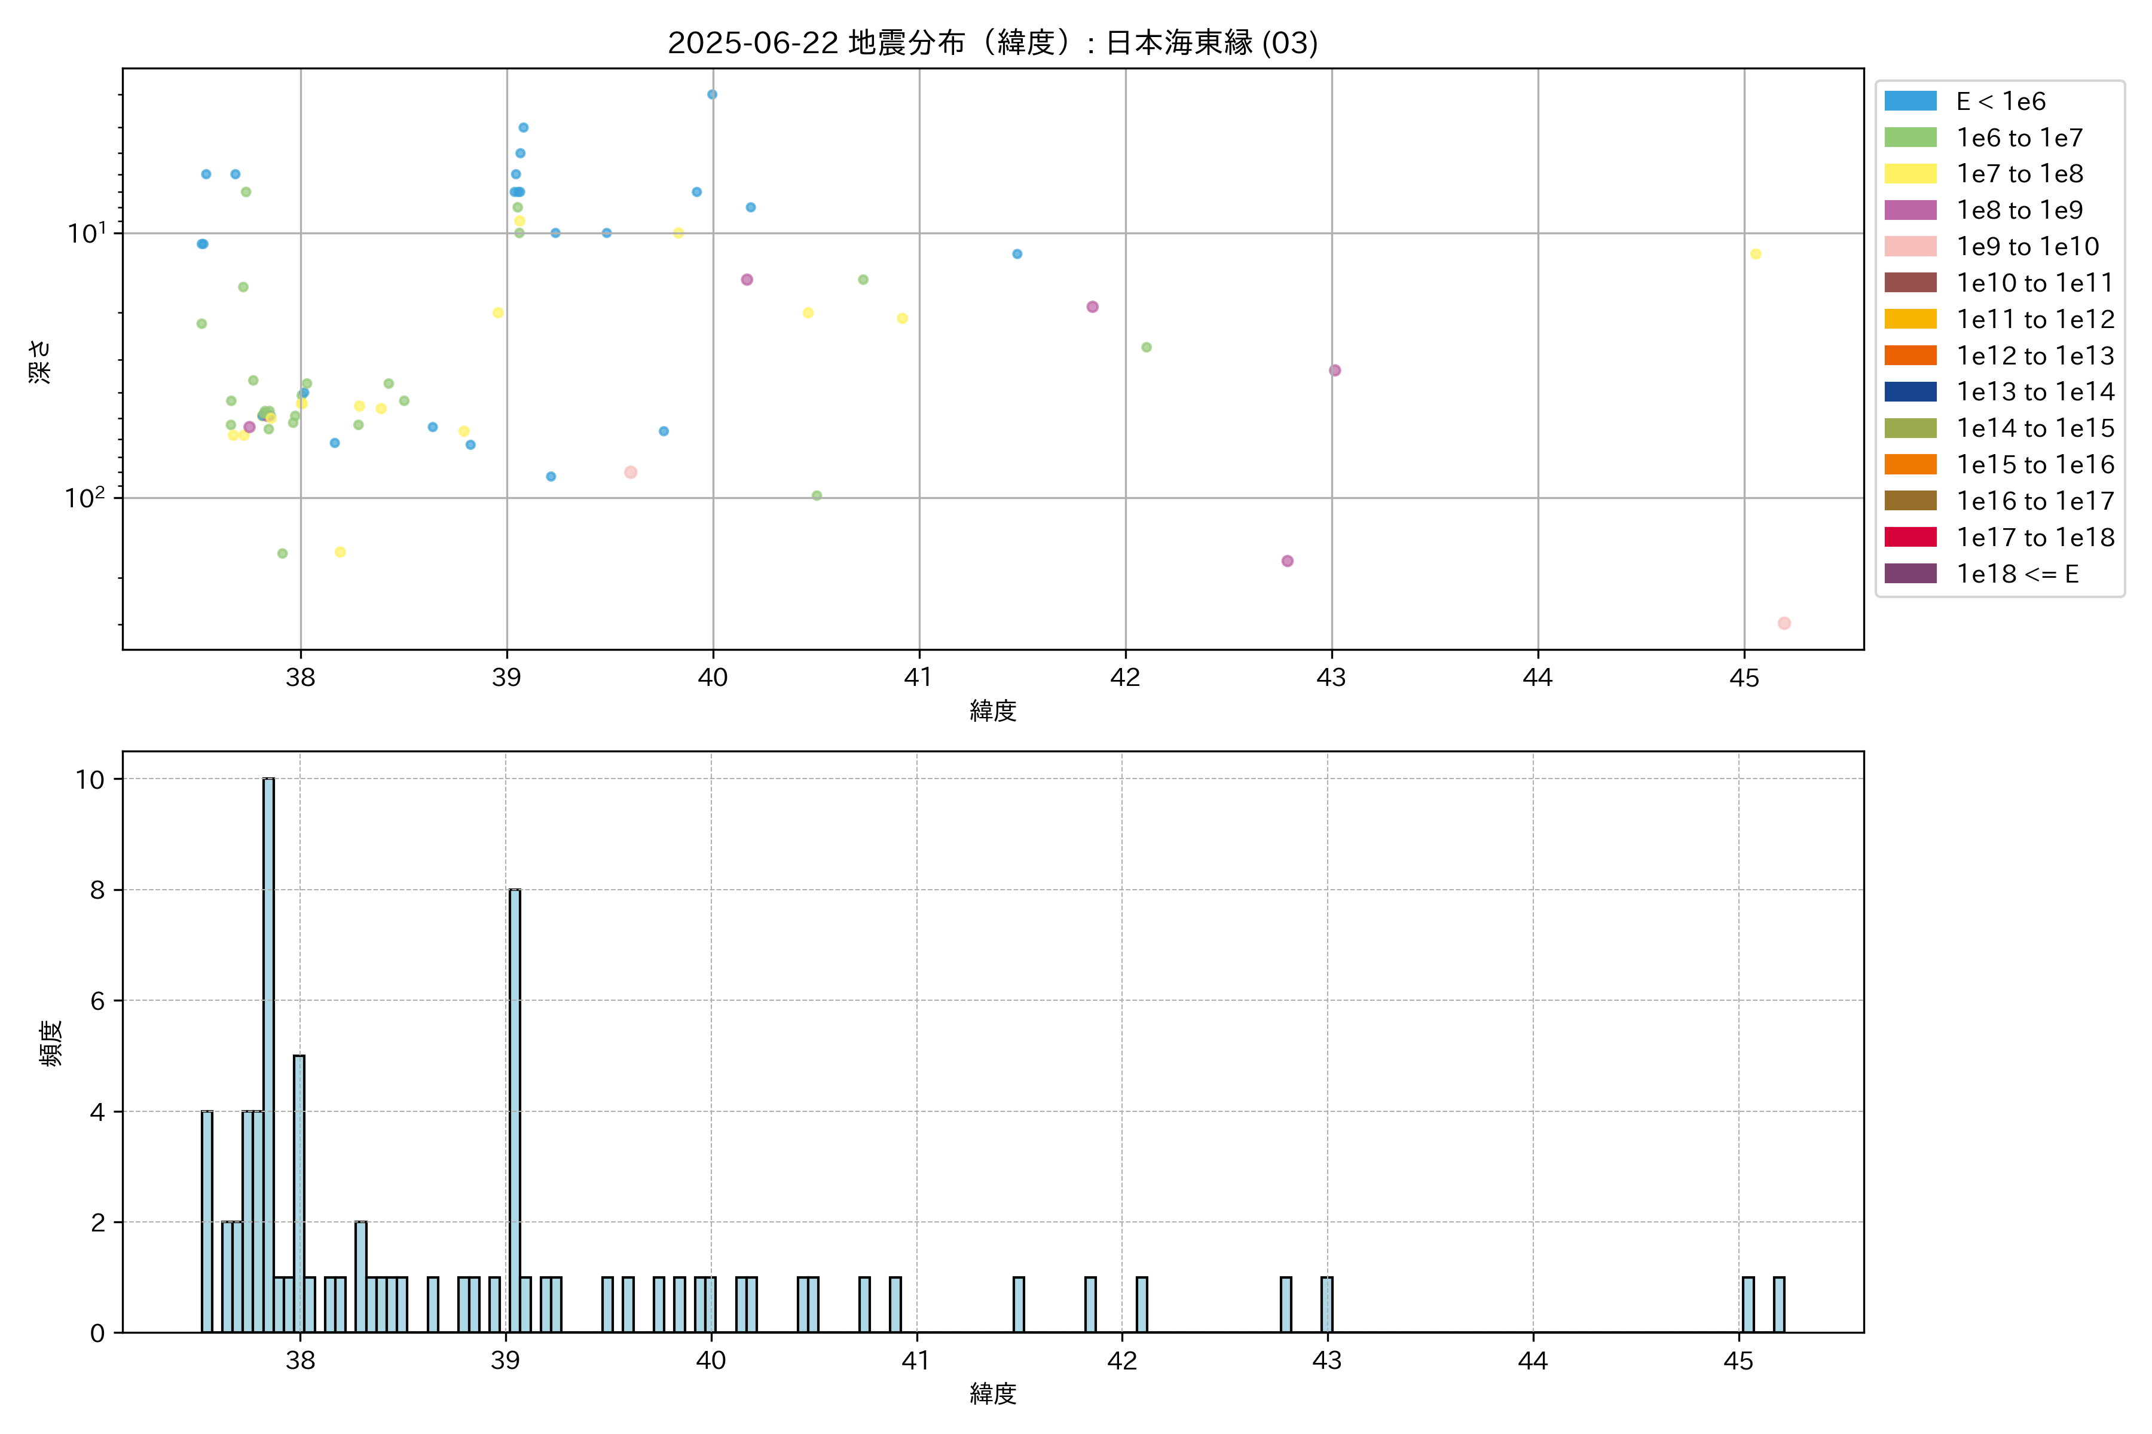Screen dimensions: 2152x1434
Task: Click the '深さ' y-axis label
Action: click(40, 361)
